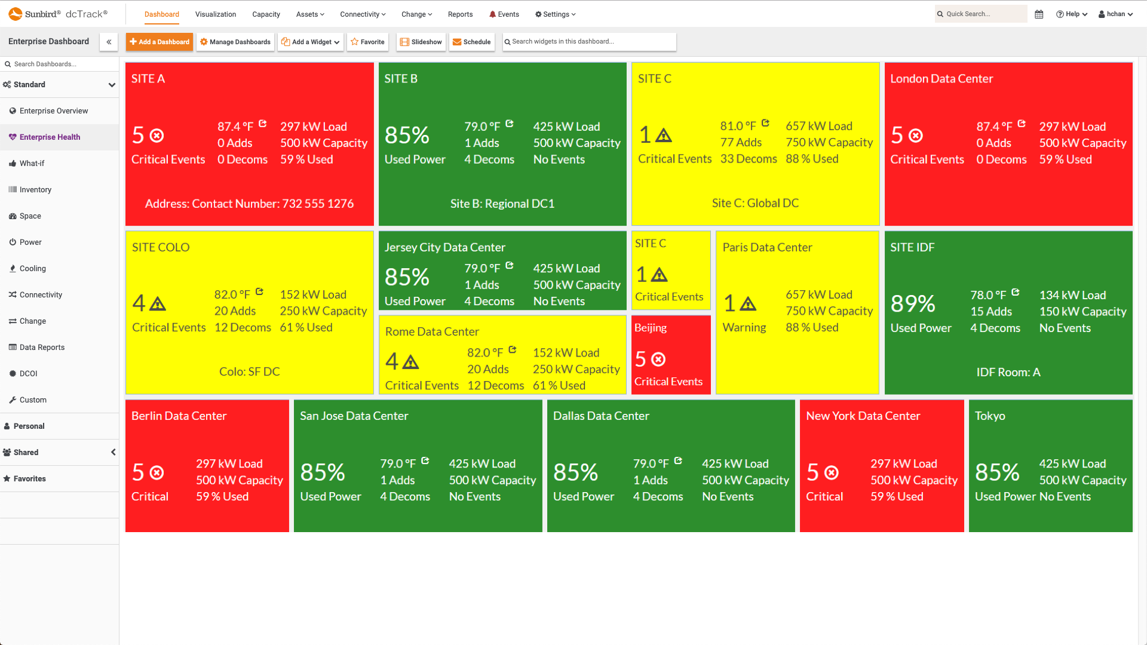
Task: Open the Capacity menu item
Action: click(266, 14)
